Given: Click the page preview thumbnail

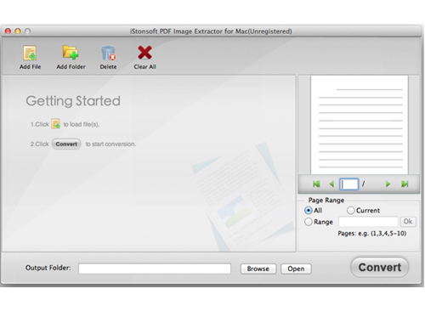Looking at the screenshot, I should (x=360, y=125).
